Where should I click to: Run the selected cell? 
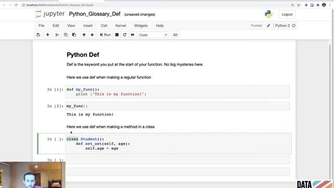(105, 35)
